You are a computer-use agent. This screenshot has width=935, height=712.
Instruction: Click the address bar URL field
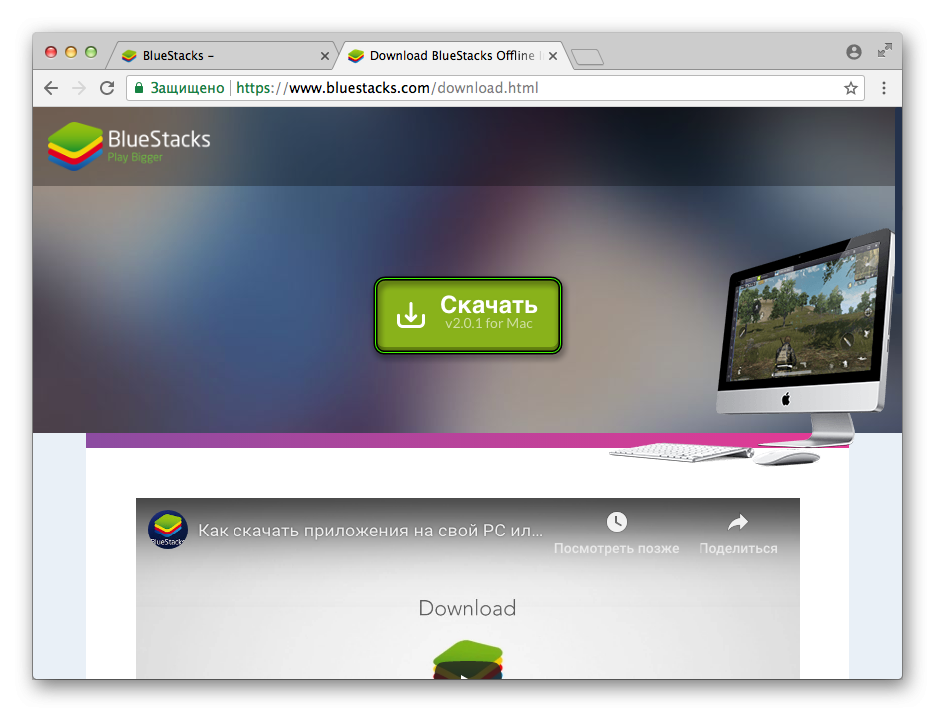(x=495, y=88)
